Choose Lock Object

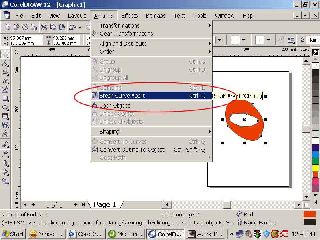click(152, 106)
